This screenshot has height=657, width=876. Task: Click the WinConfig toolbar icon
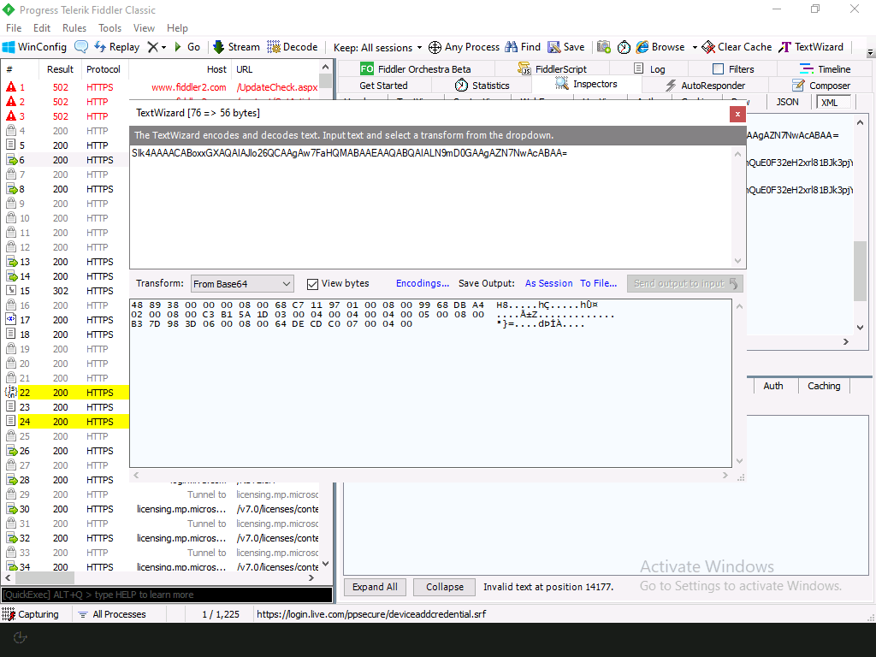click(9, 47)
